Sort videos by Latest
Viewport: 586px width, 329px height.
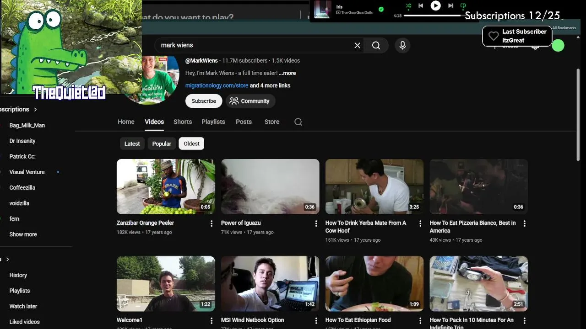coord(132,143)
